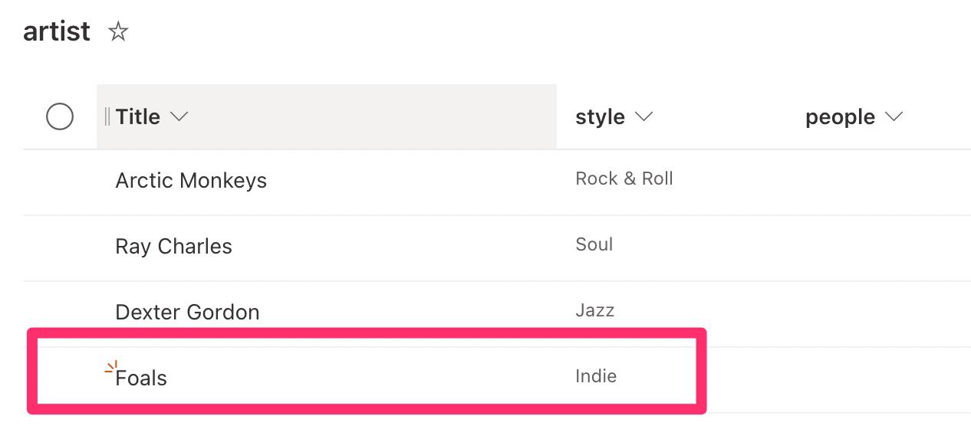
Task: Favorite the artist list with the star icon
Action: pyautogui.click(x=117, y=31)
